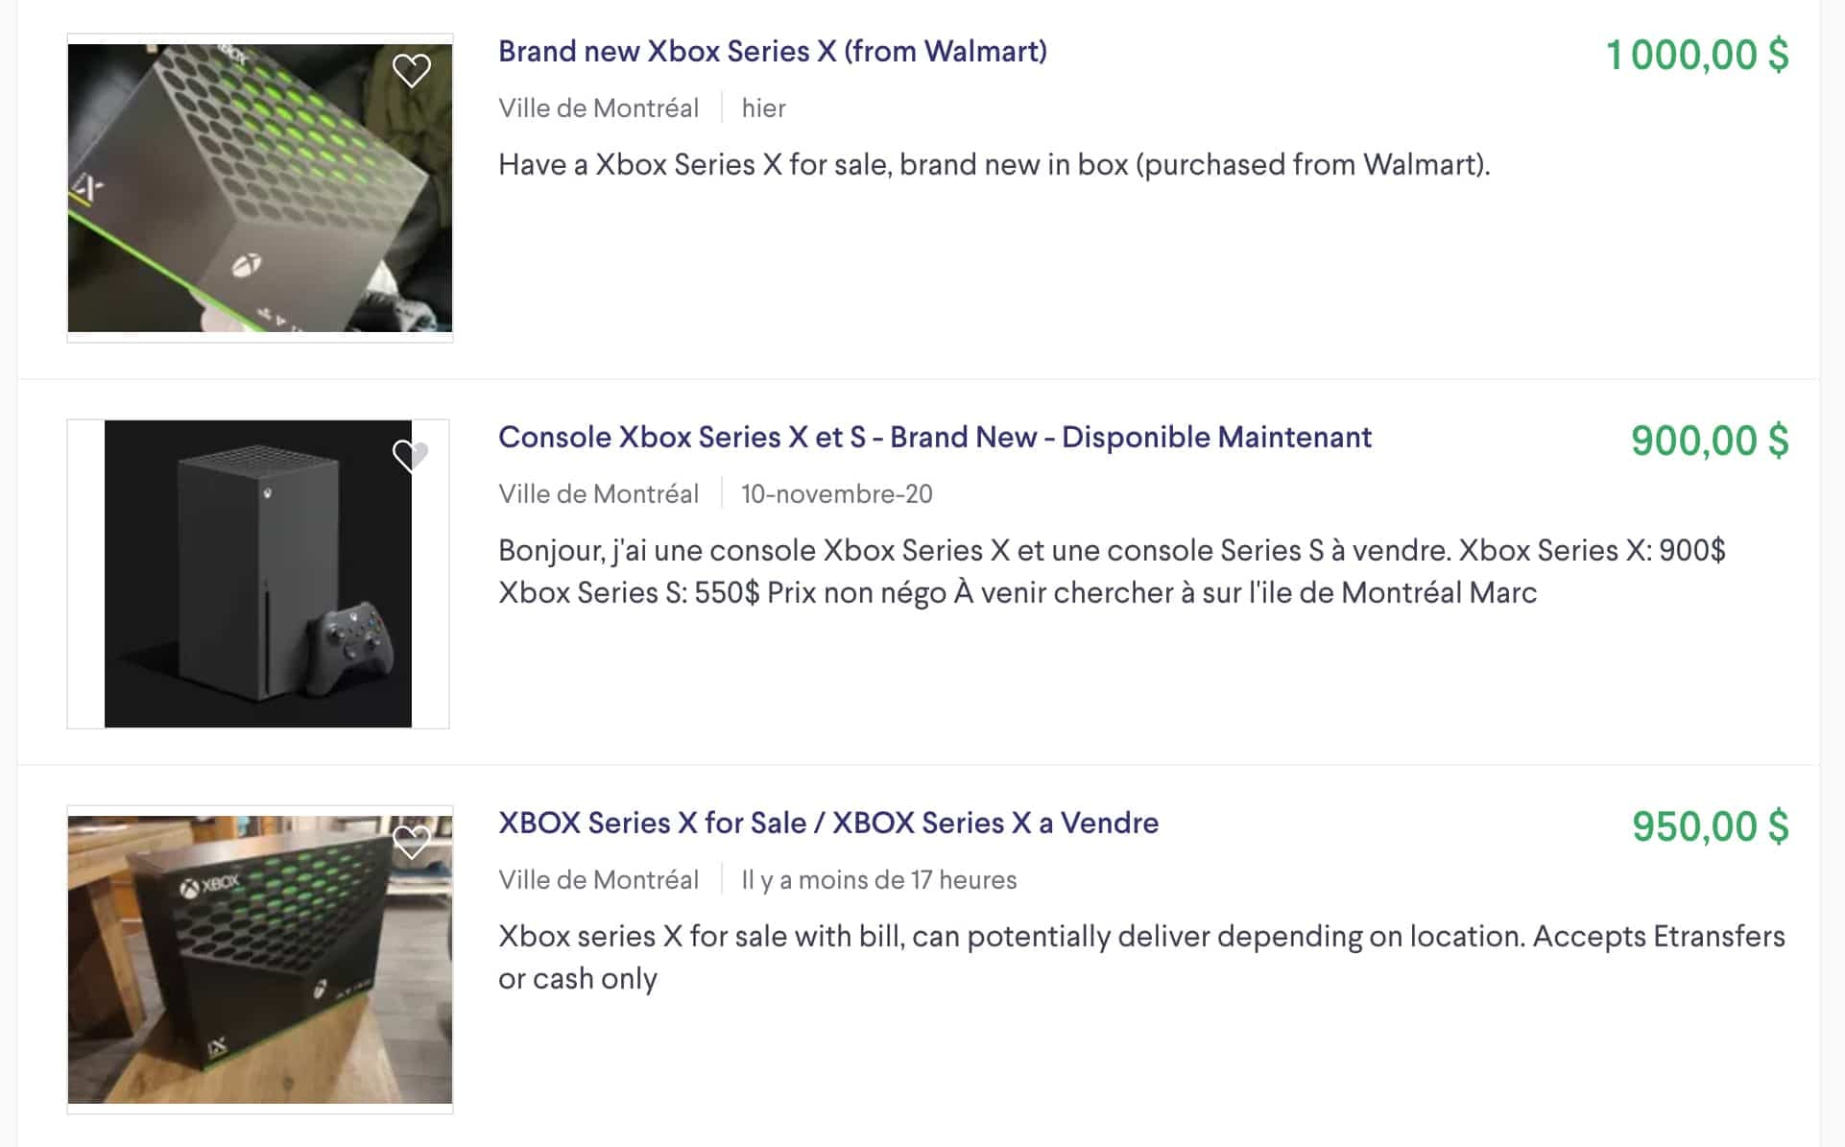Click Ville de Montréal on the 950 $ listing

pyautogui.click(x=599, y=880)
